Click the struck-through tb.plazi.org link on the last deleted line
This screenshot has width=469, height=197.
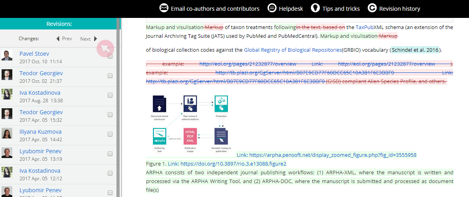point(235,82)
